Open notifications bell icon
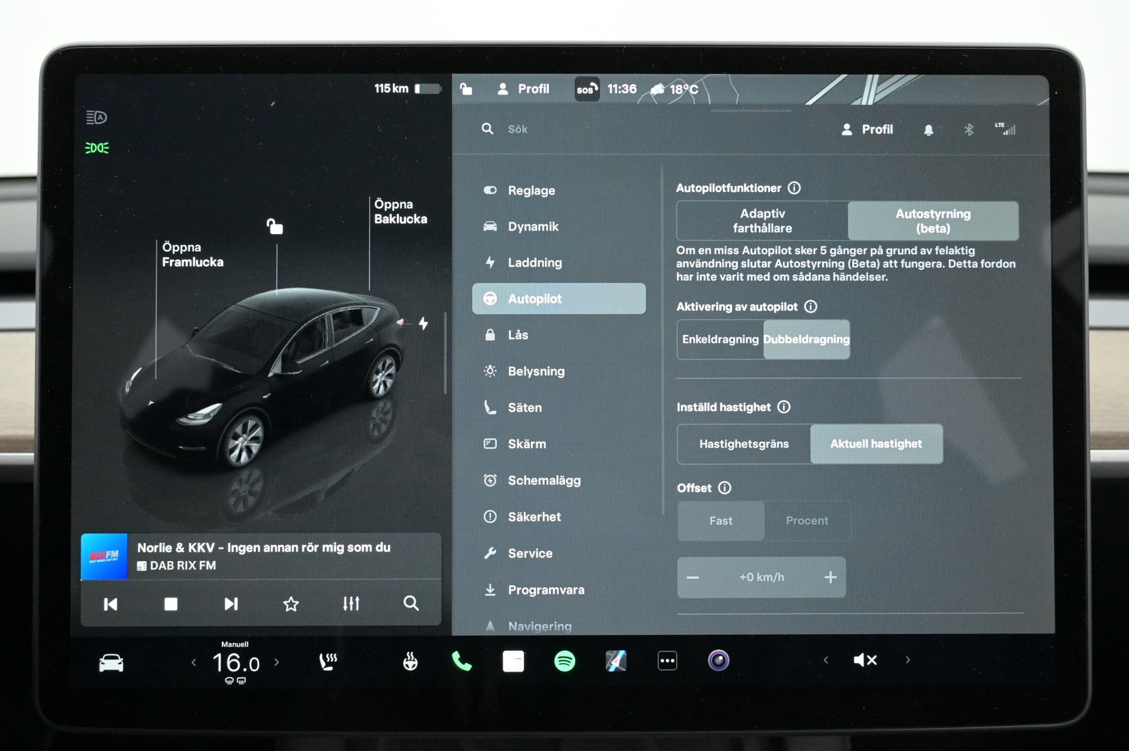This screenshot has width=1129, height=751. pos(928,130)
